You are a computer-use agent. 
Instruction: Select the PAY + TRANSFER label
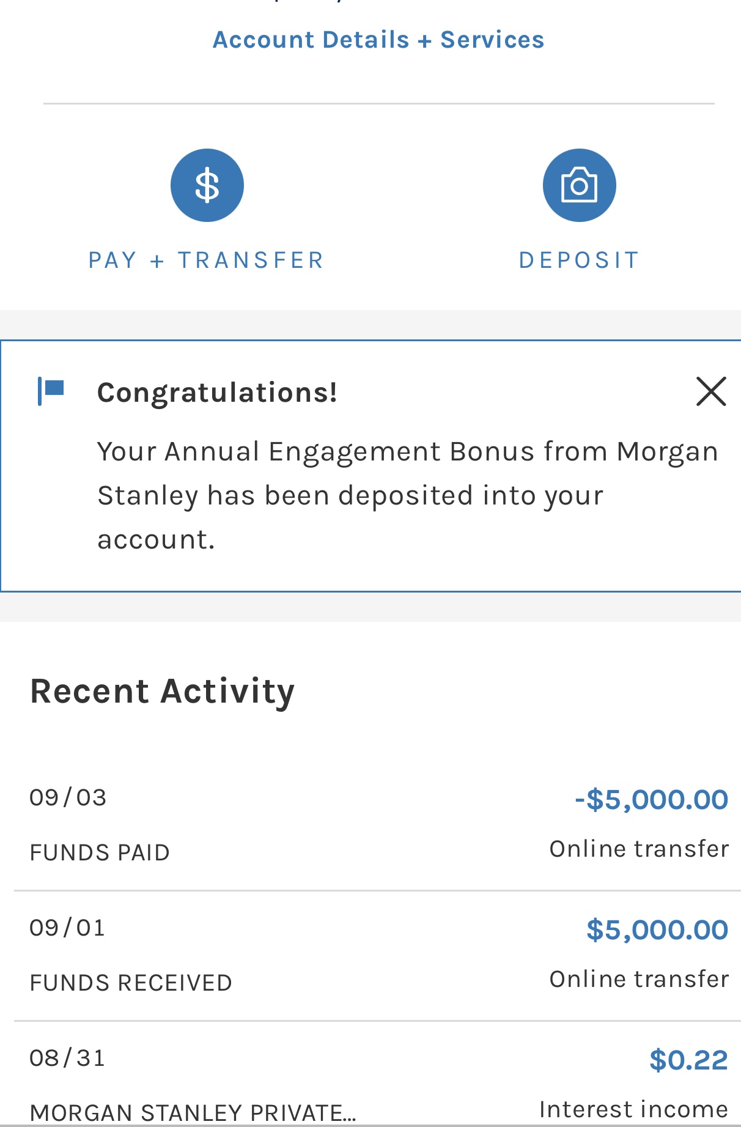click(x=207, y=261)
